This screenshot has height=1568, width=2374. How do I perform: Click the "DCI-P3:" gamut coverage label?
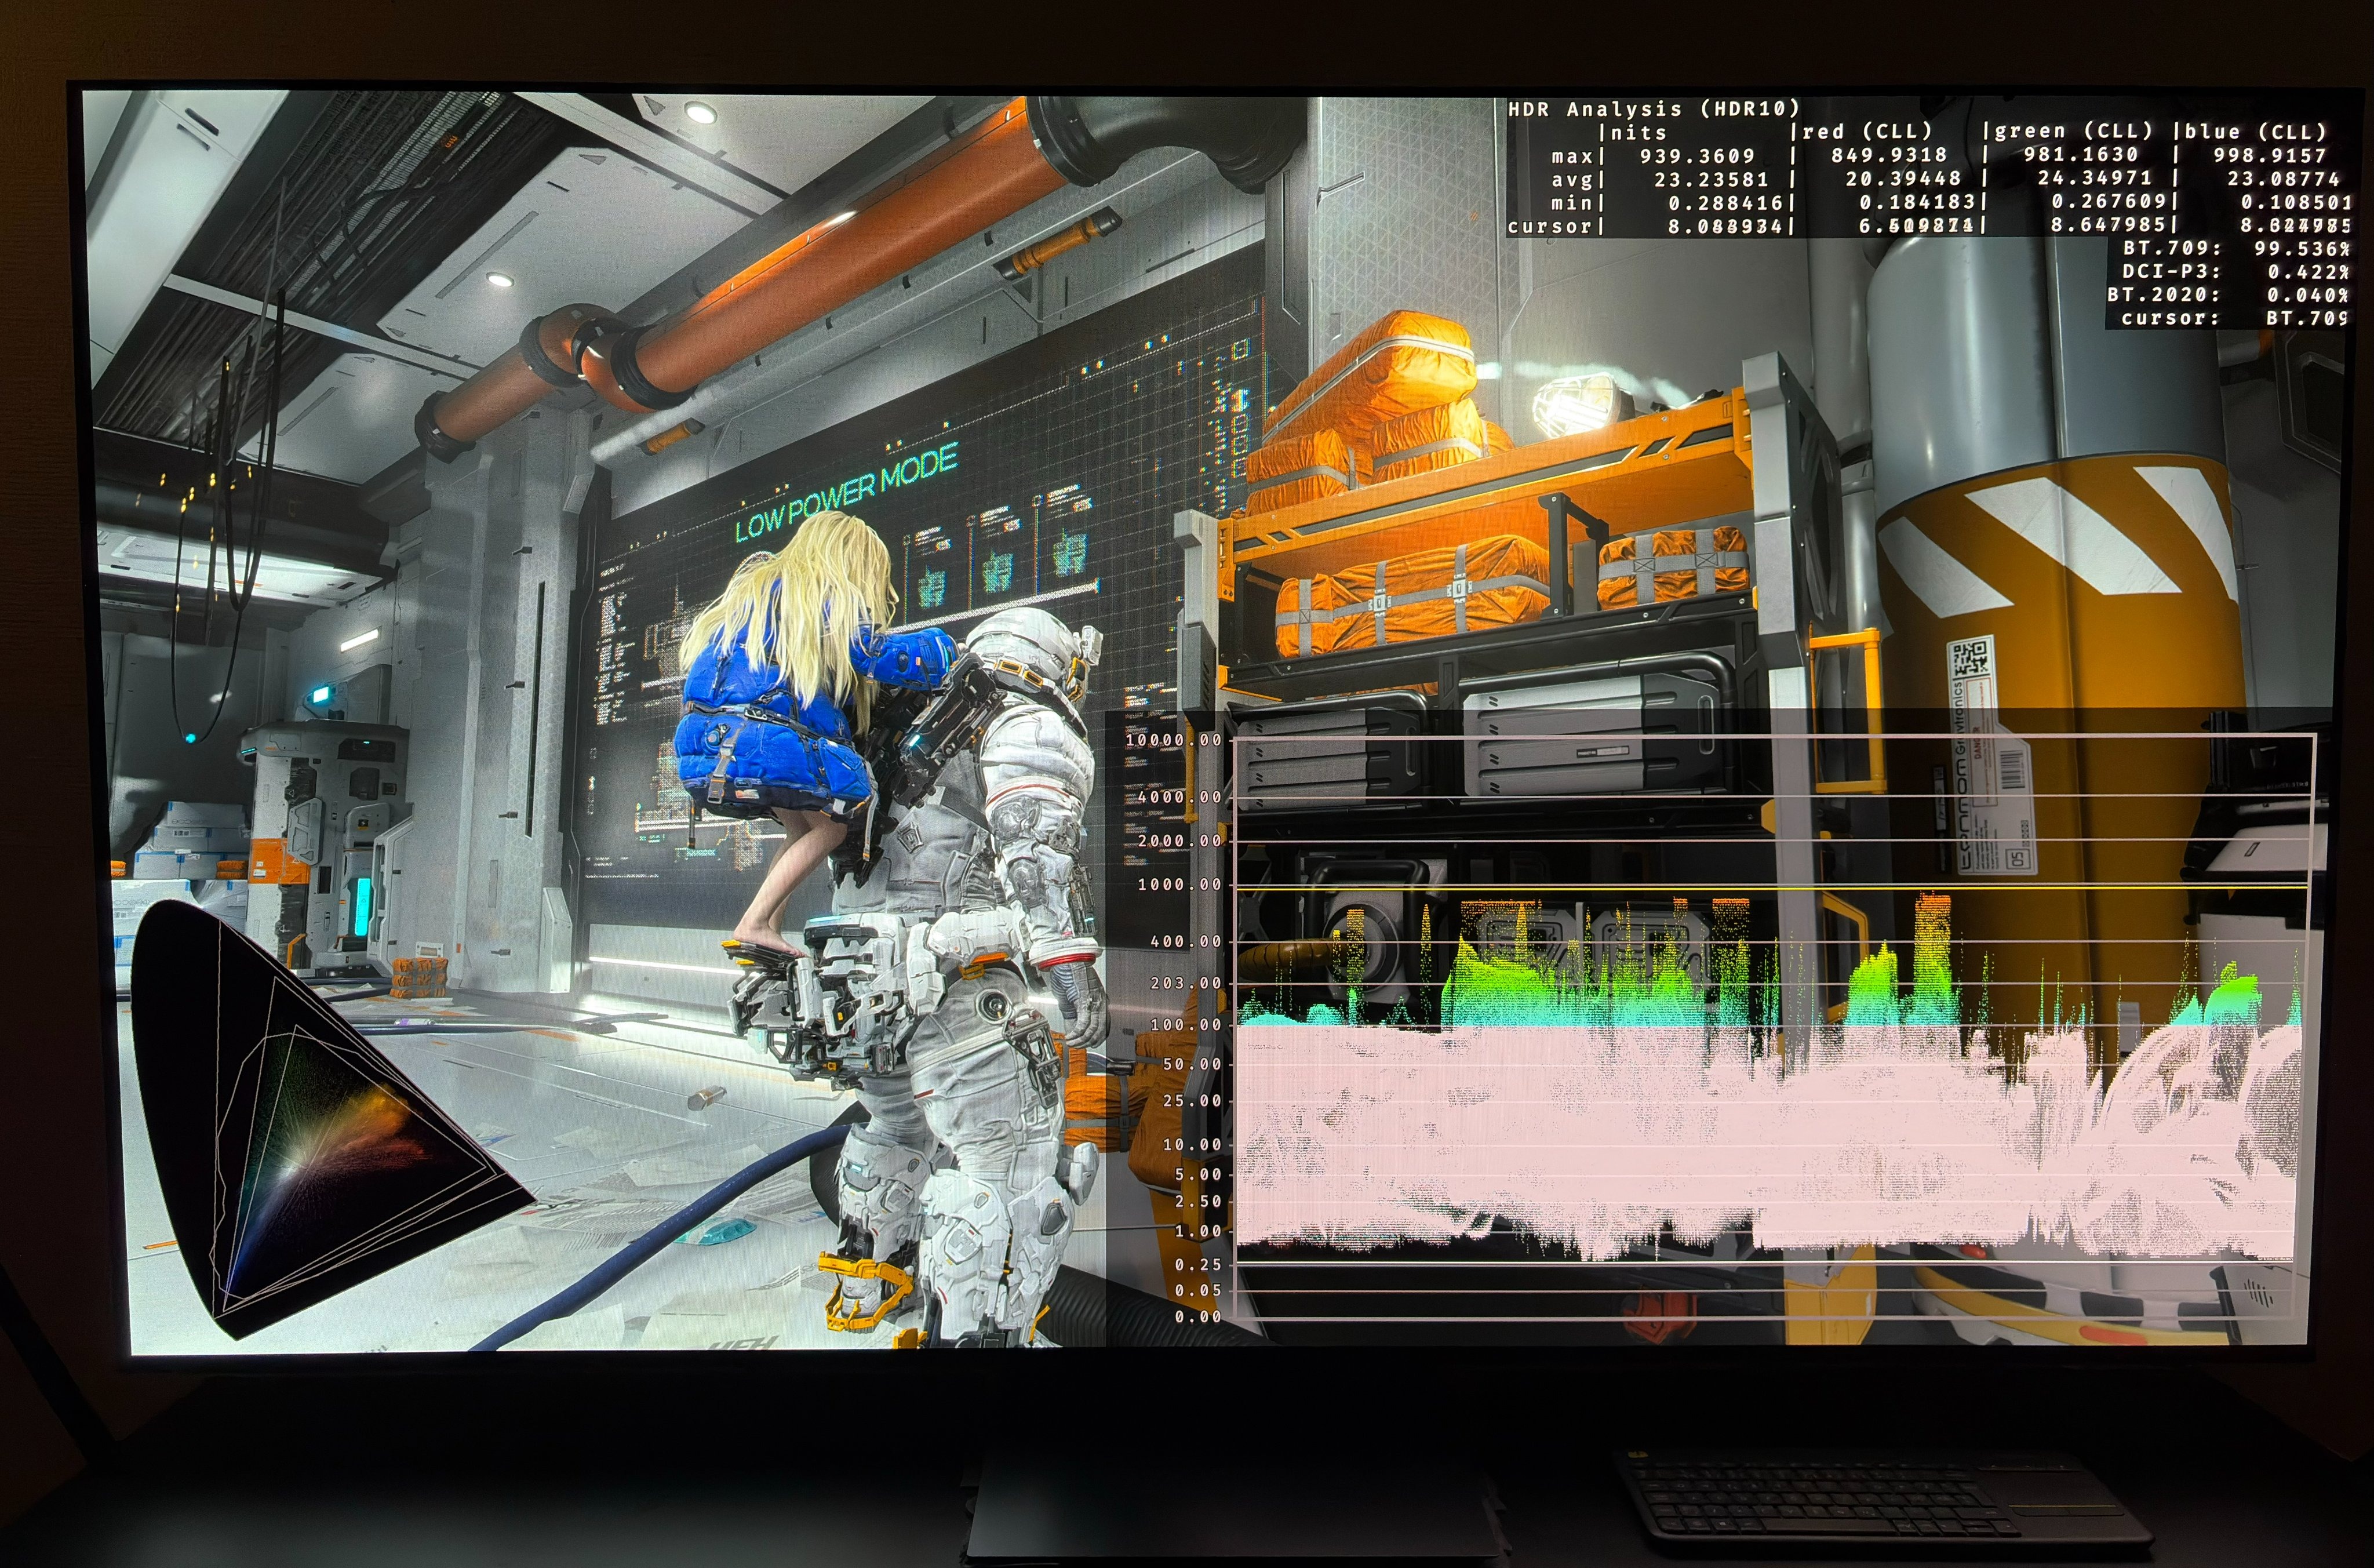[x=2172, y=271]
